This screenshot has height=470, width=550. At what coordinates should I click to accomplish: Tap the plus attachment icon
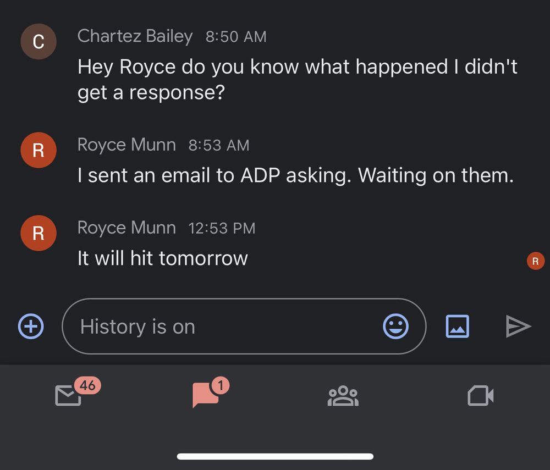(31, 327)
